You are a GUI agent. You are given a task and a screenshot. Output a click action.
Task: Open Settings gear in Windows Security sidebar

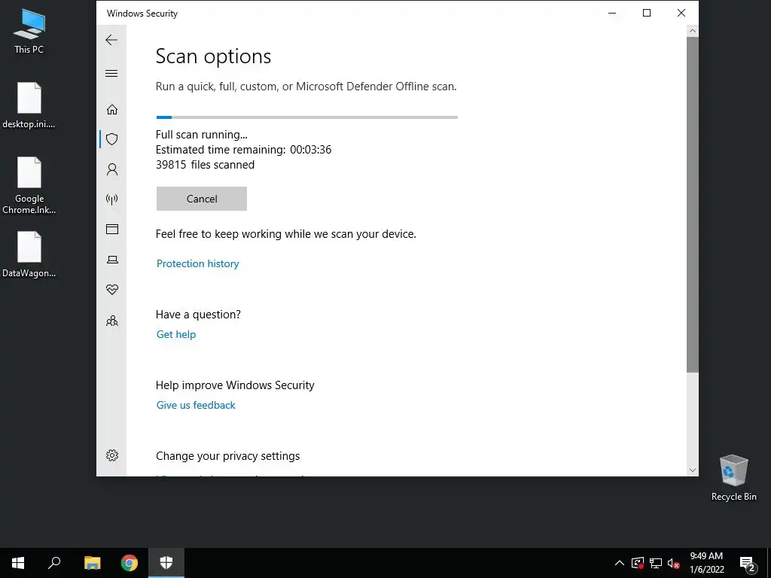click(x=112, y=455)
